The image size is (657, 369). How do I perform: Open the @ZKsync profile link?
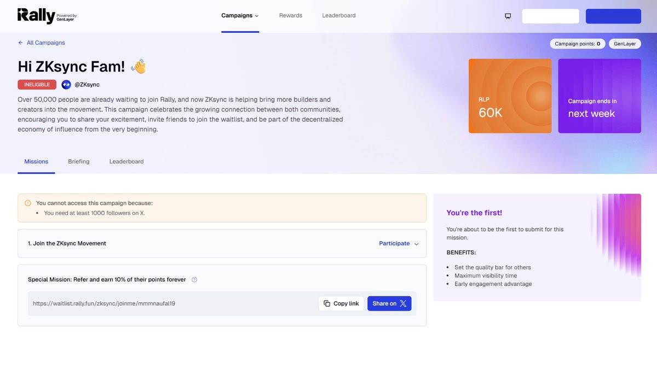coord(87,85)
